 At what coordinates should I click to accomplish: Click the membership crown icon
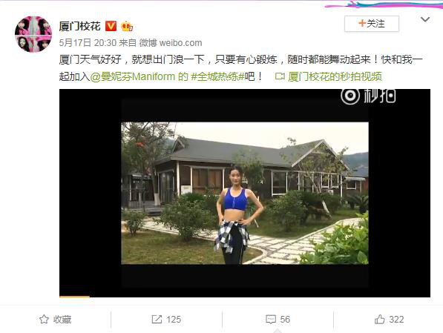(127, 26)
